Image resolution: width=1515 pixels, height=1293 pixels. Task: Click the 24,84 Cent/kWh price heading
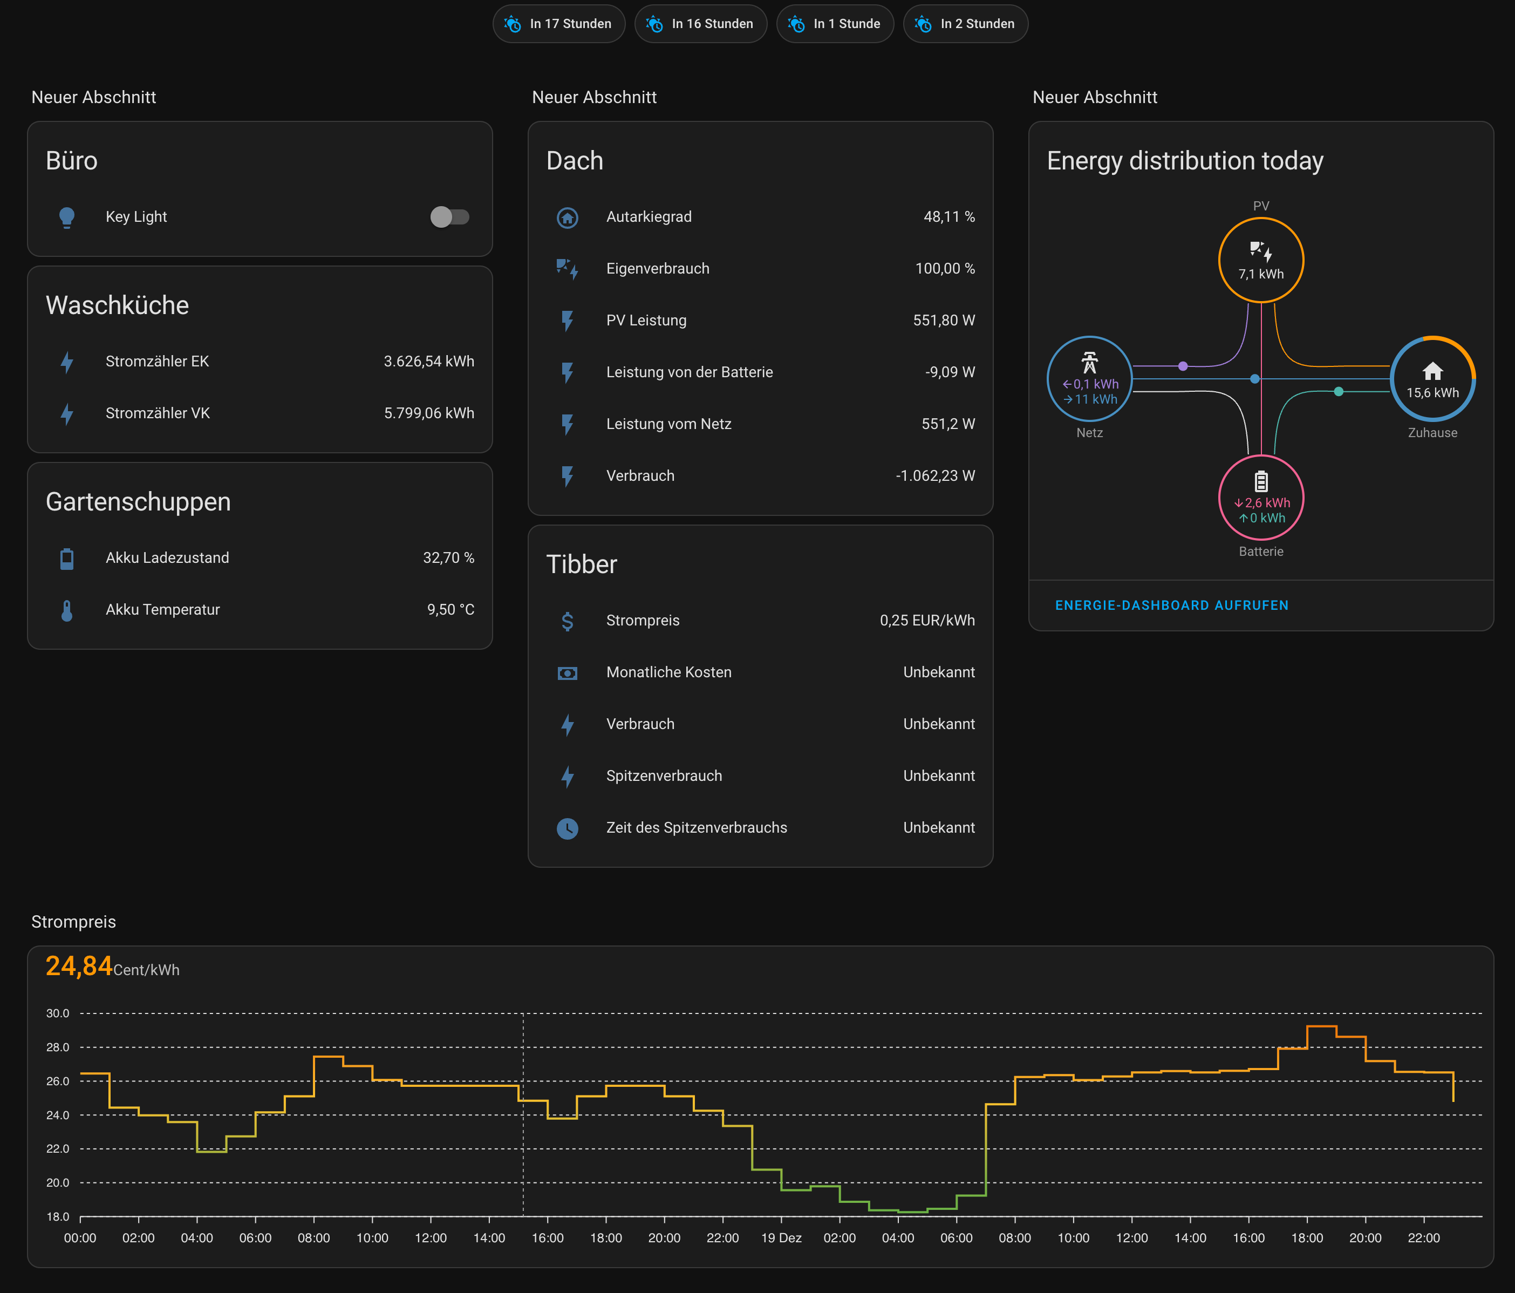coord(113,967)
